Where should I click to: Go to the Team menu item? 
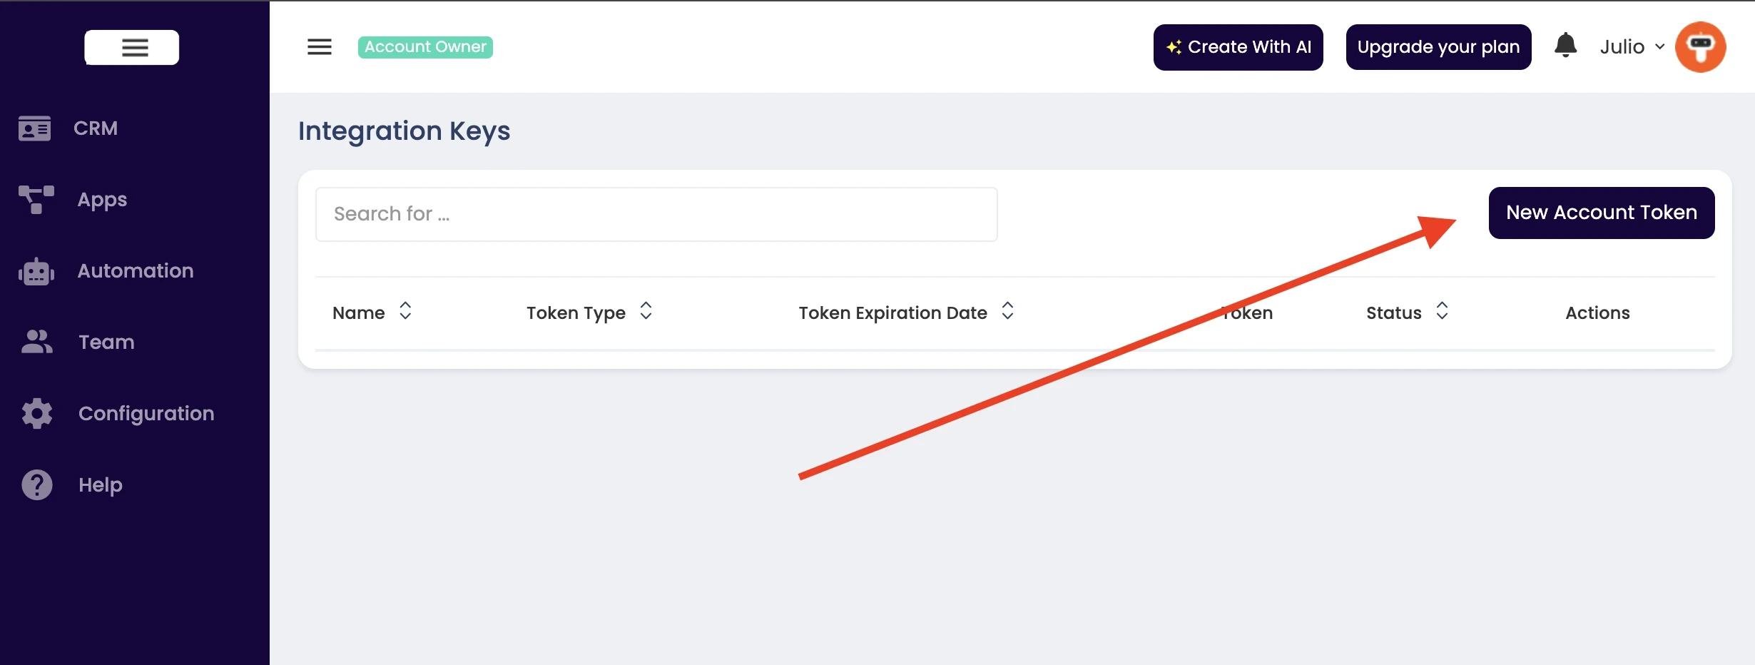[x=106, y=342]
